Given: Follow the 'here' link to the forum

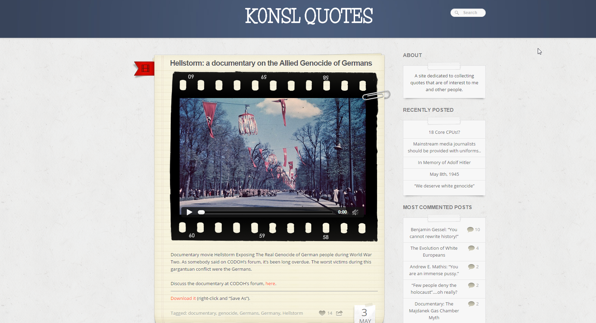Looking at the screenshot, I should [x=270, y=283].
